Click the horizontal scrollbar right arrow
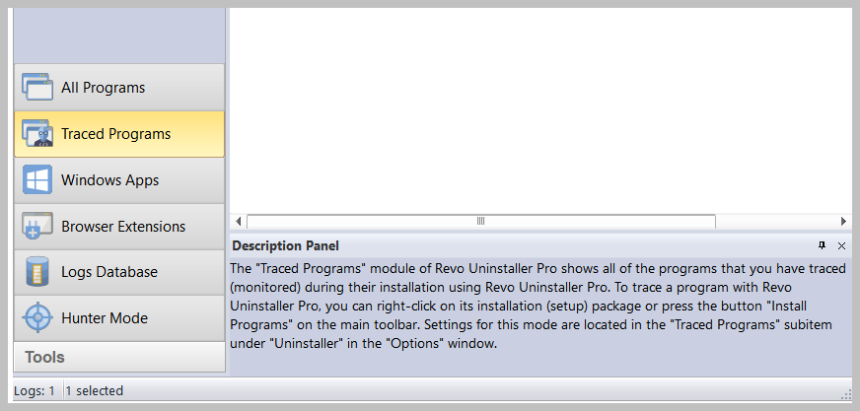 click(844, 221)
